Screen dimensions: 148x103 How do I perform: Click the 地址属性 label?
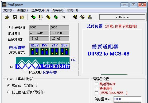coord(14,33)
